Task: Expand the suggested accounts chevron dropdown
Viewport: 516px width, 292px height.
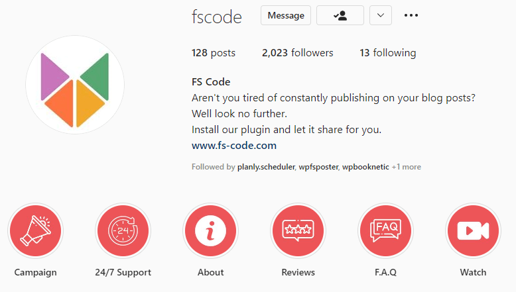Action: [381, 15]
